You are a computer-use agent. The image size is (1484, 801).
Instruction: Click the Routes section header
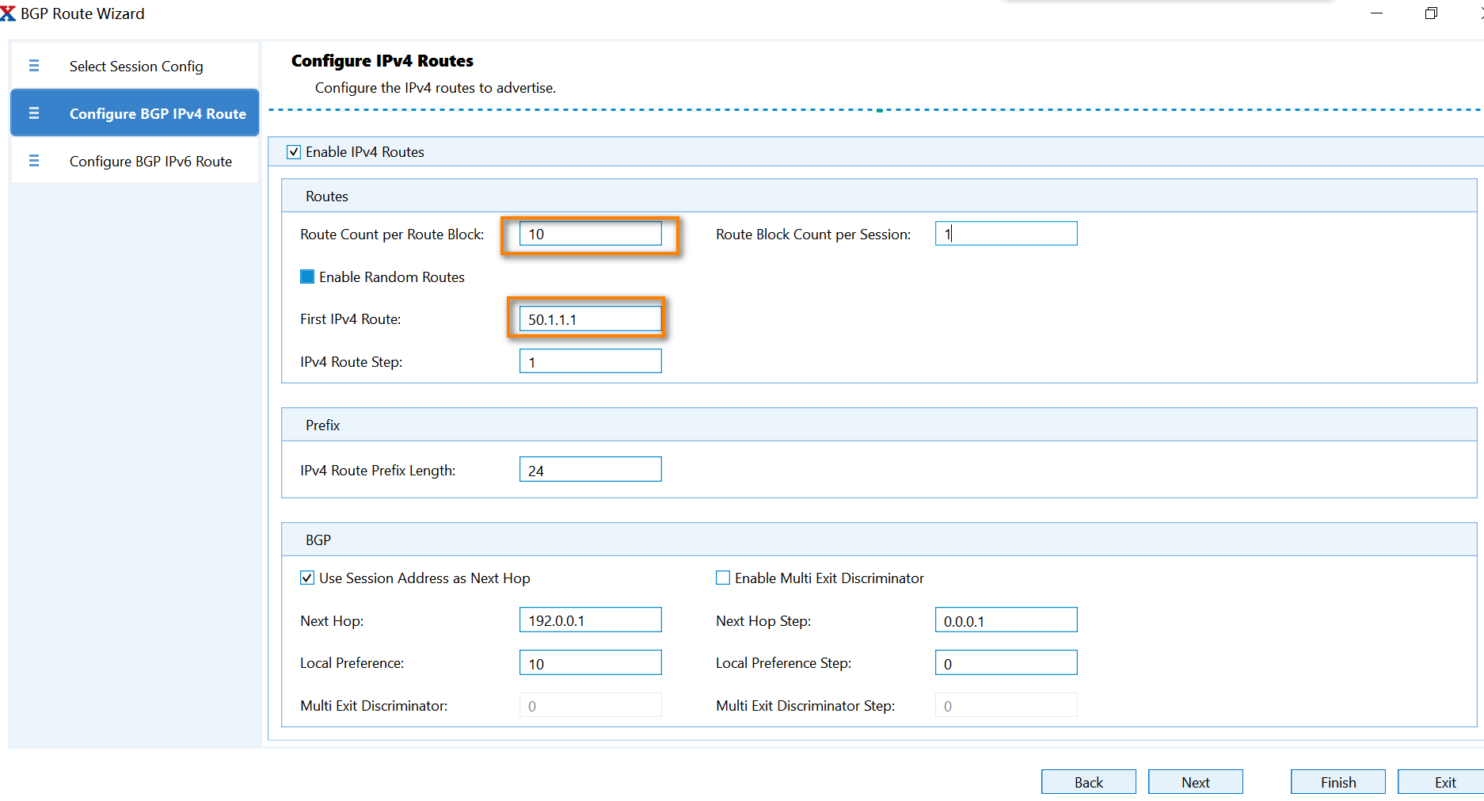point(879,196)
